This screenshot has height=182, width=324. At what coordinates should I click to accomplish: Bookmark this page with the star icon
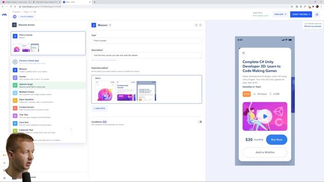292,7
